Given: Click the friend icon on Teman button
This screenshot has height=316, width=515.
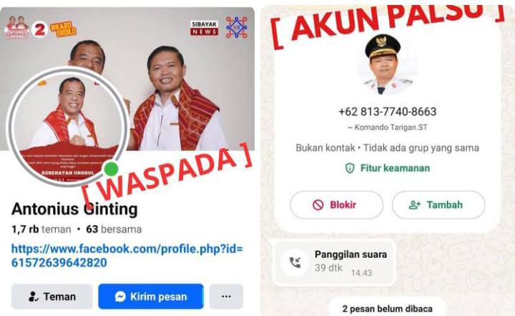Looking at the screenshot, I should tap(34, 296).
